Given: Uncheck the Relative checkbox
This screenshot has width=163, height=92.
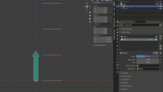Looking at the screenshot, I should 121,53.
